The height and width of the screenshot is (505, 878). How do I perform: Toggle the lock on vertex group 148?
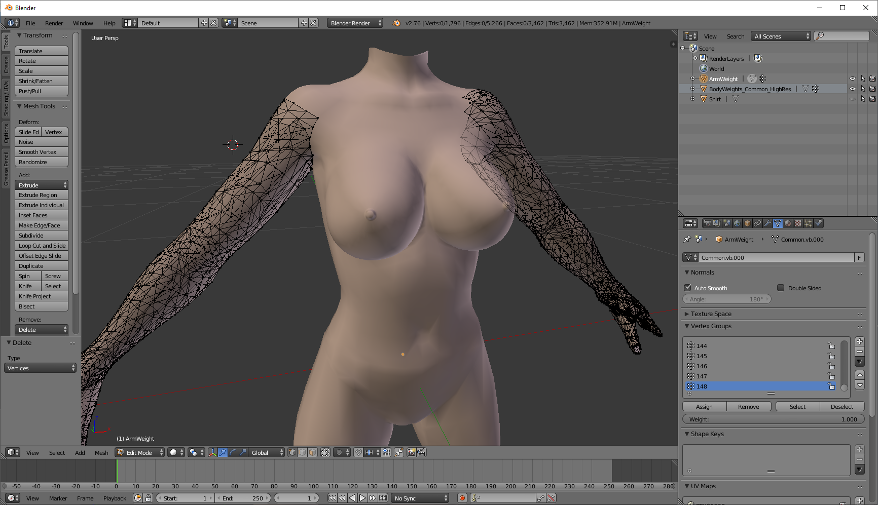pyautogui.click(x=831, y=386)
